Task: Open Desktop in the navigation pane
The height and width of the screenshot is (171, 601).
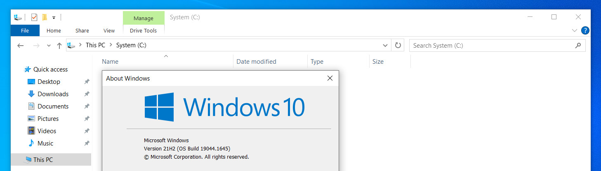Action: point(49,82)
